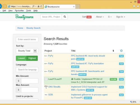Click the browser forward arrow button
This screenshot has height=105, width=140.
click(x=4, y=6)
